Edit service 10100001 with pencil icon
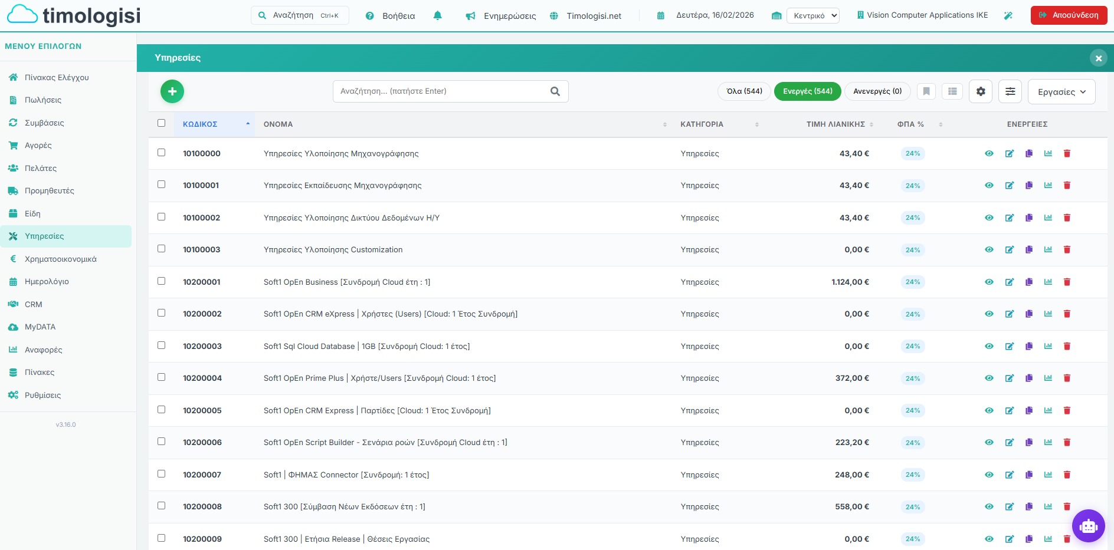Image resolution: width=1114 pixels, height=550 pixels. click(x=1010, y=186)
